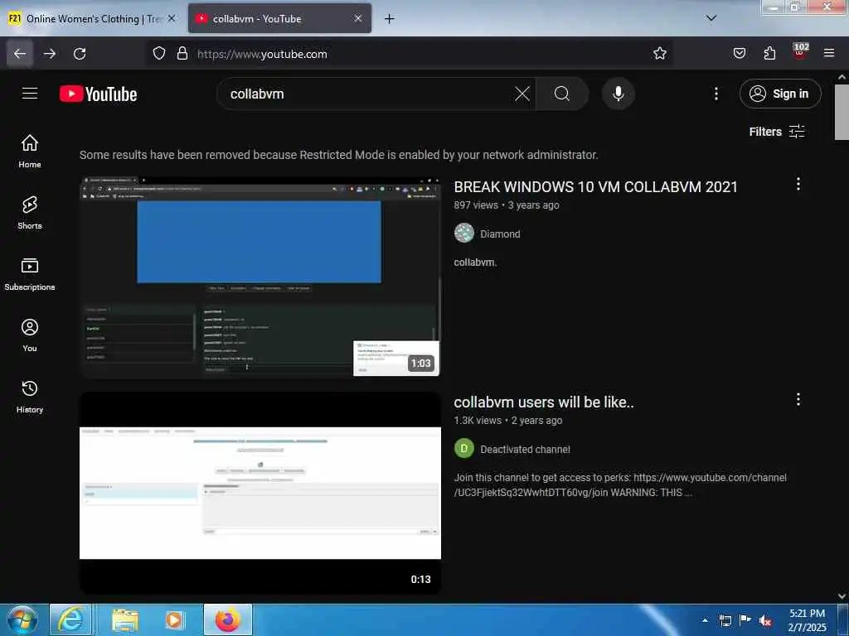The width and height of the screenshot is (849, 636).
Task: Start voice search with microphone icon
Action: [x=618, y=94]
